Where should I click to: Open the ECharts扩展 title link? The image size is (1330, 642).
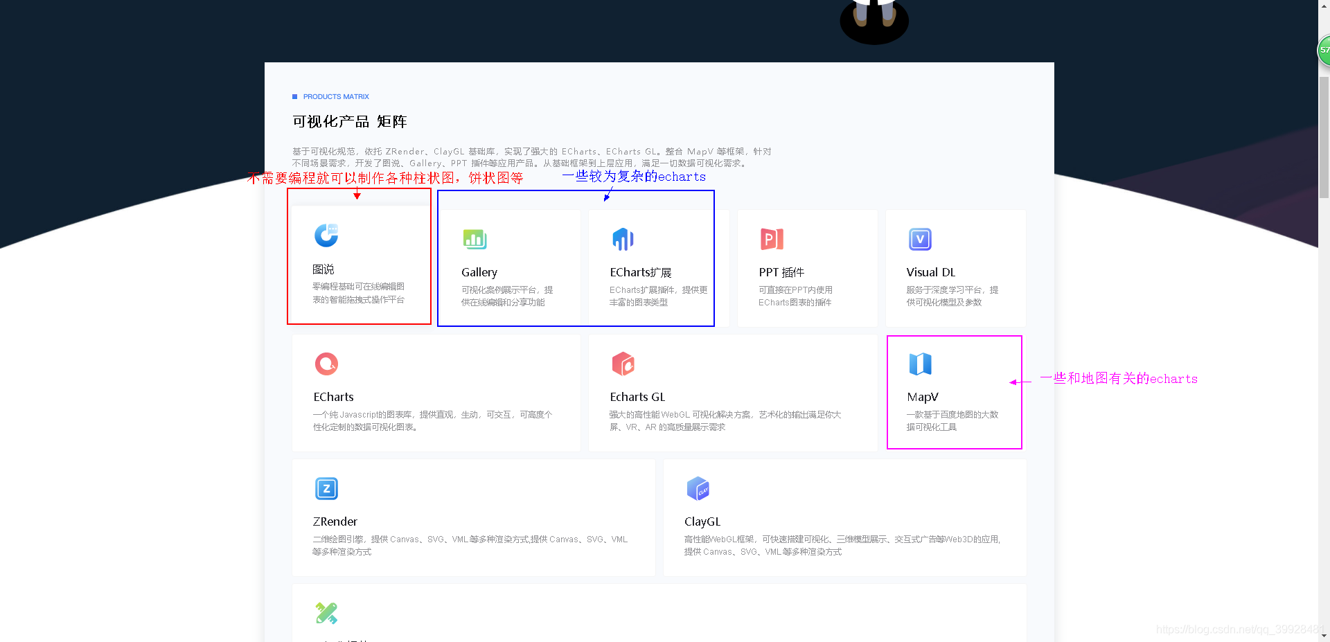(641, 272)
